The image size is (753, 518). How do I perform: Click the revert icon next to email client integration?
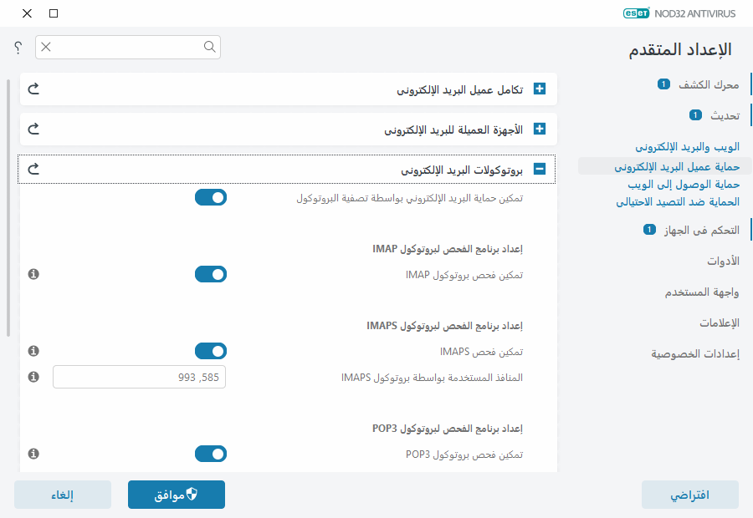click(x=33, y=89)
